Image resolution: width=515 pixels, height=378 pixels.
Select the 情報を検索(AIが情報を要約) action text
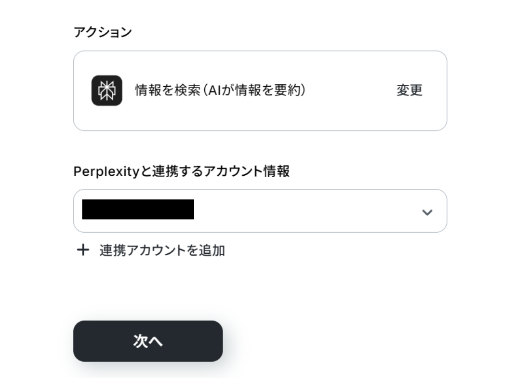click(220, 90)
